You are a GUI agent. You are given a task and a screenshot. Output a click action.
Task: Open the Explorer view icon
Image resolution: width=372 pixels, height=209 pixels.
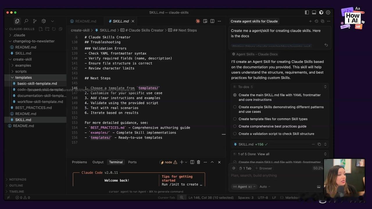click(x=17, y=21)
